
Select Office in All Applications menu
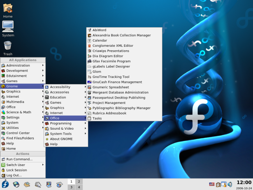point(23,107)
